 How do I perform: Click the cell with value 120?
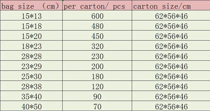click(x=97, y=87)
